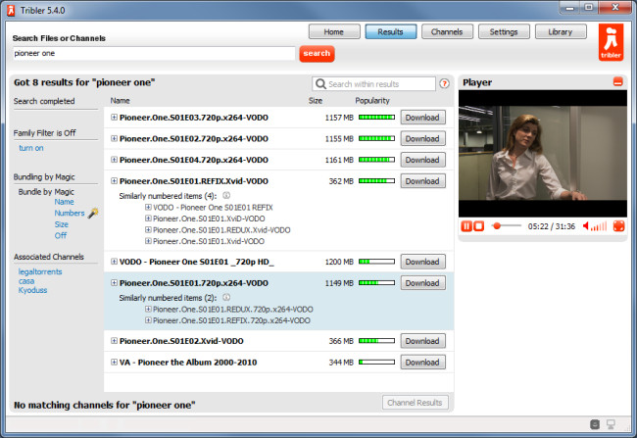This screenshot has height=438, width=637.
Task: Click the player seek slider
Action: [506, 226]
